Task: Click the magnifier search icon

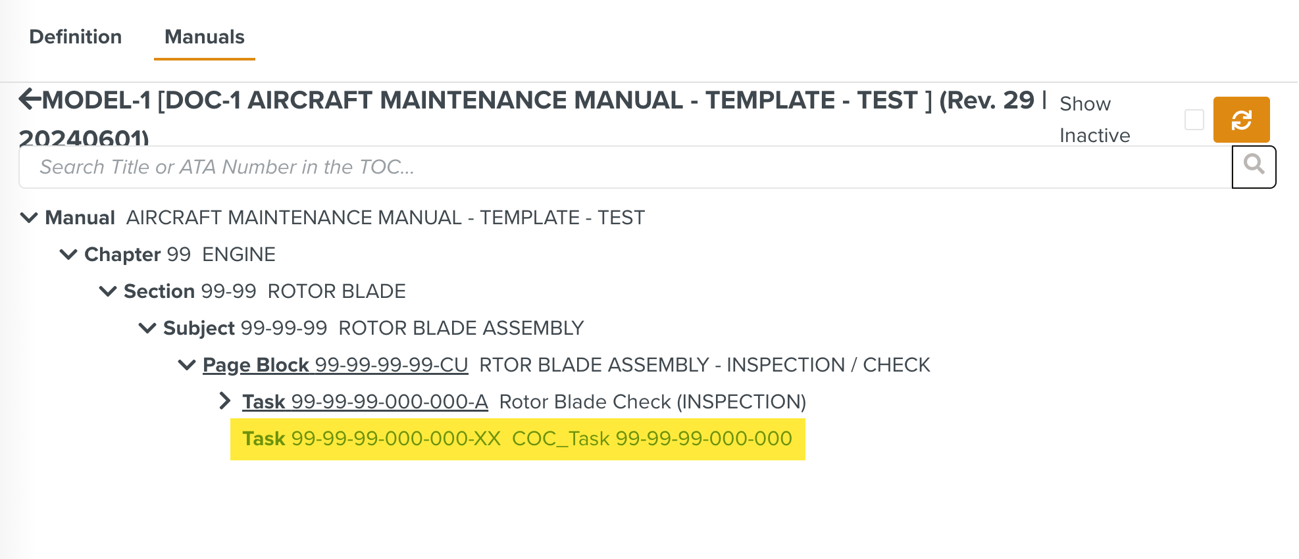Action: pos(1254,166)
